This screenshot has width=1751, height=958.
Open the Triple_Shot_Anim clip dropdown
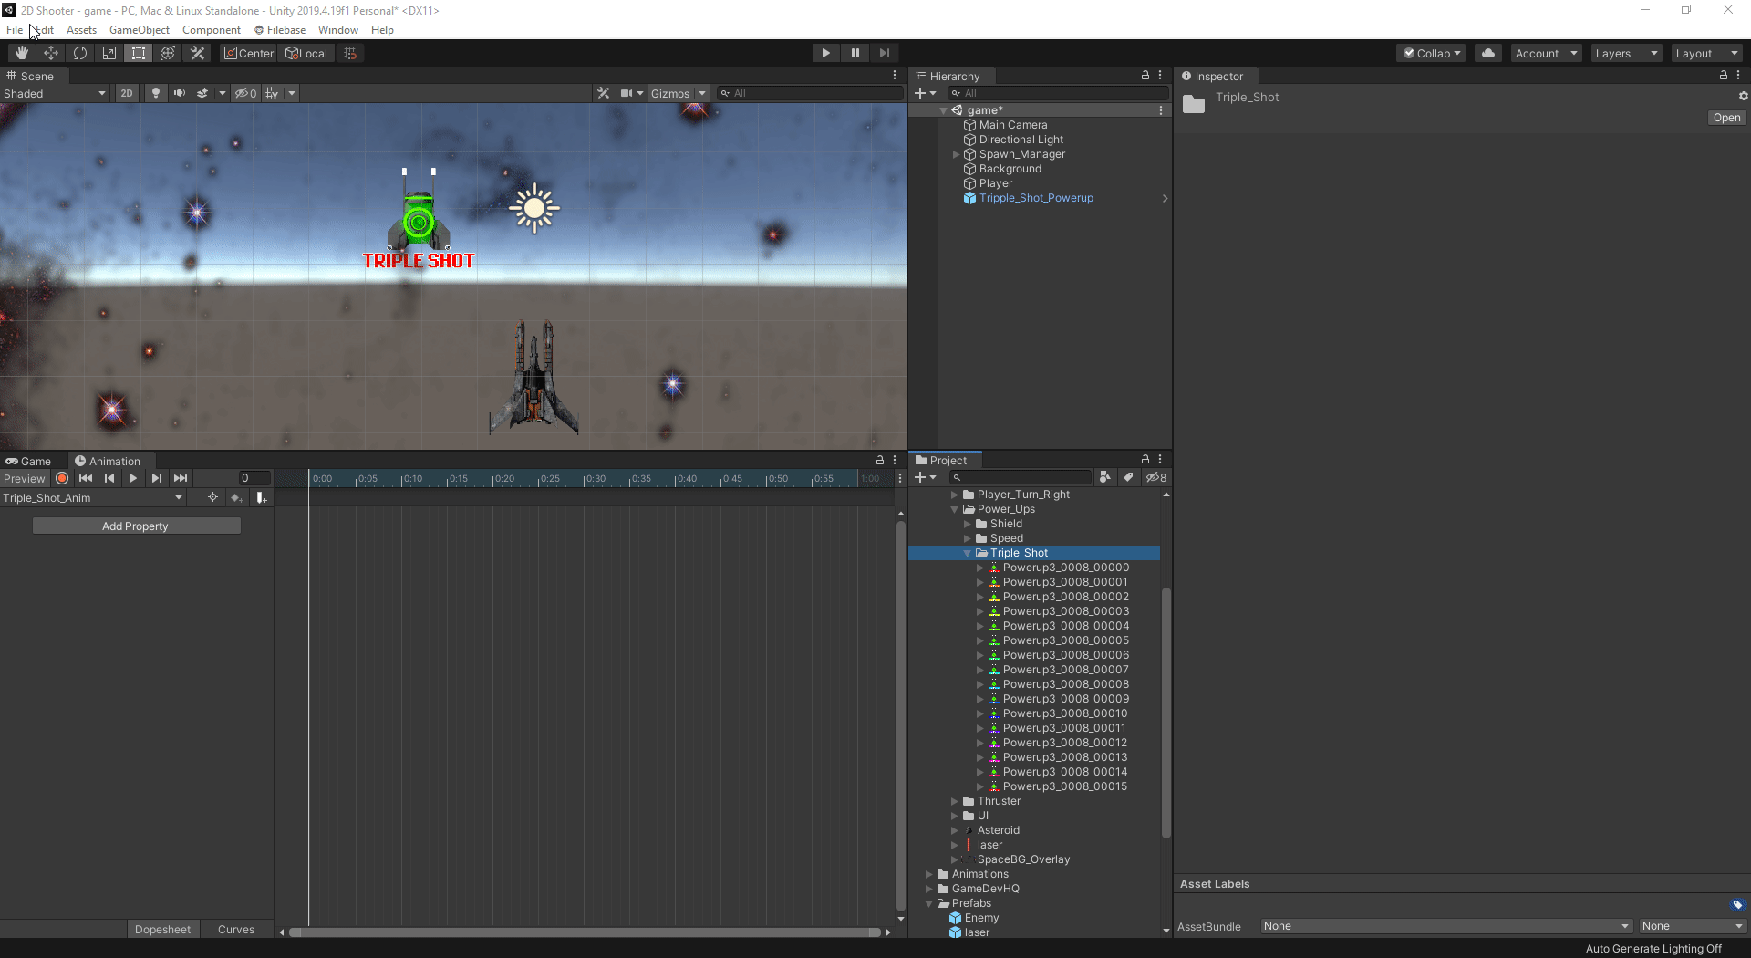[92, 497]
